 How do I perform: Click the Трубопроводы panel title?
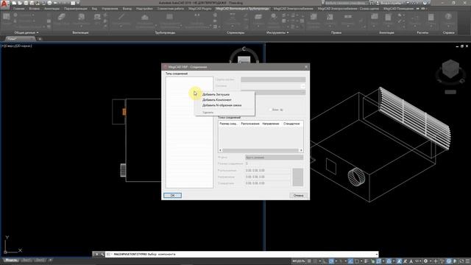165,32
